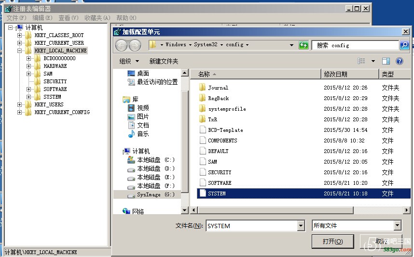Expand BCD00000000 registry key
This screenshot has height=257, width=414.
point(29,58)
